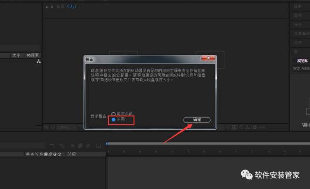Open project flowchart view icon
The width and height of the screenshot is (310, 189).
pyautogui.click(x=39, y=61)
